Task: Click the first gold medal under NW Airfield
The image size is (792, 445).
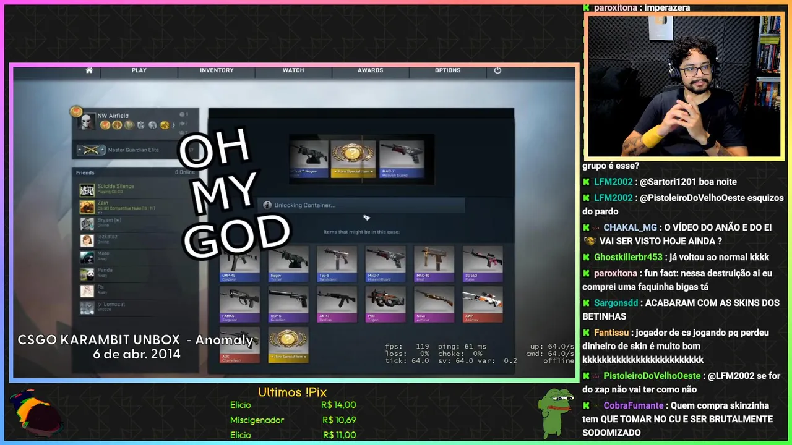Action: [105, 125]
